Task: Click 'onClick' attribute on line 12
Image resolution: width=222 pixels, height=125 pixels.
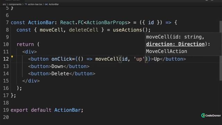Action: pyautogui.click(x=62, y=59)
